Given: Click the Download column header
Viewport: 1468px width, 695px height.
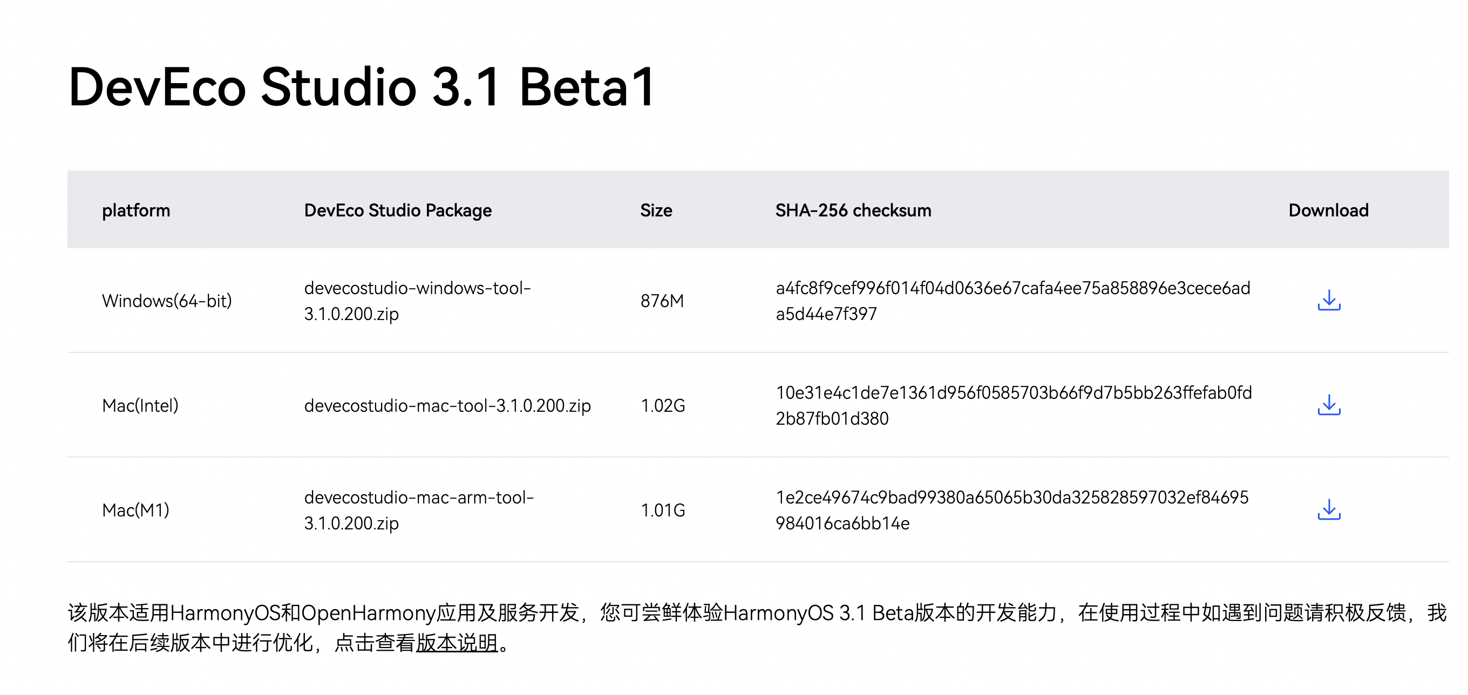Looking at the screenshot, I should coord(1328,210).
